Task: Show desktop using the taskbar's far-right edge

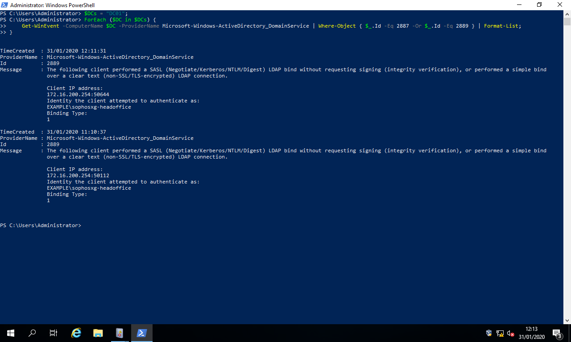Action: tap(570, 333)
